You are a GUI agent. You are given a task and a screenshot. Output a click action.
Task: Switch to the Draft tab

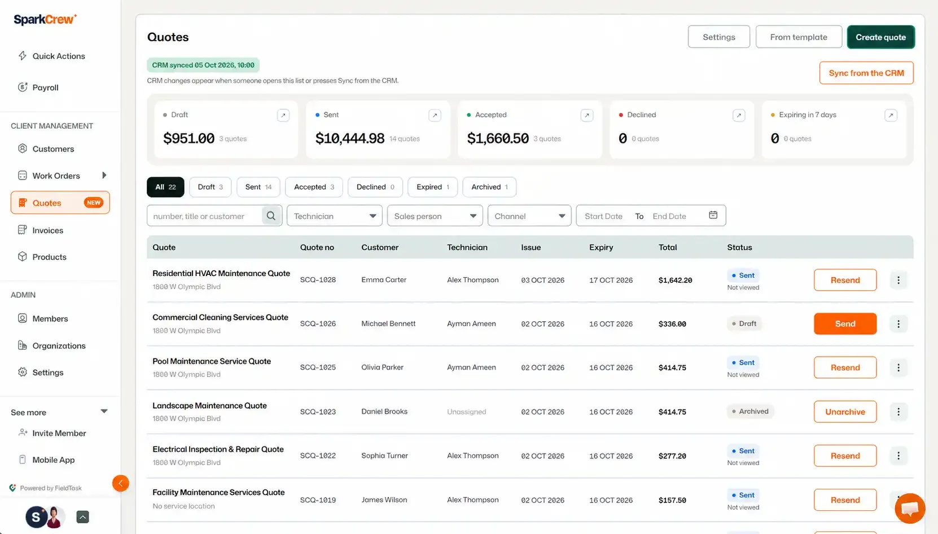(210, 187)
